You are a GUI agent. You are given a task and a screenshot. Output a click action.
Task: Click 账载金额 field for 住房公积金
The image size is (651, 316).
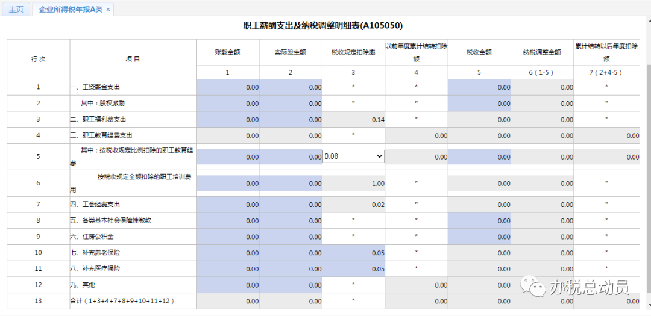tap(227, 237)
